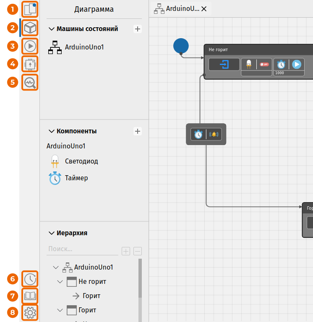Open the history clock icon in sidebar
313x322 pixels.
(x=30, y=279)
